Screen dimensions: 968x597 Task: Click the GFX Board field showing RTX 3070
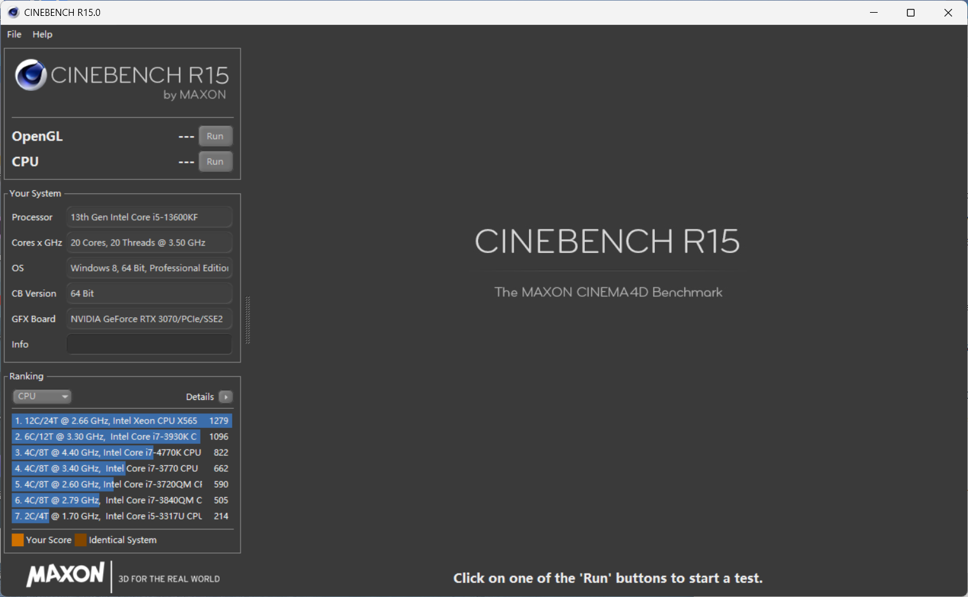(x=149, y=319)
